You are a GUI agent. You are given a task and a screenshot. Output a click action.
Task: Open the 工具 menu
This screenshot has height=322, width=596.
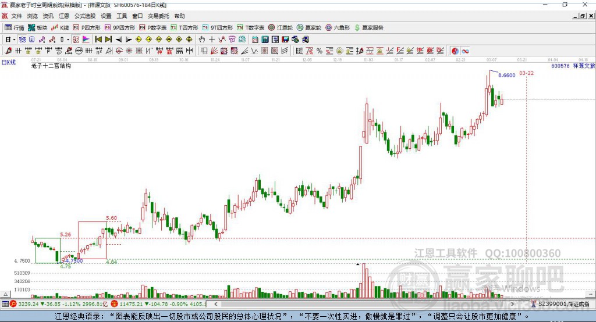(122, 16)
